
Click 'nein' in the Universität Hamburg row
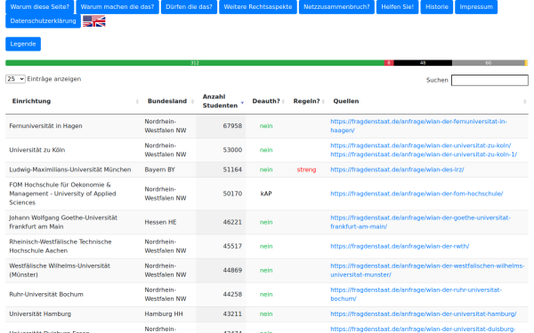pos(266,314)
